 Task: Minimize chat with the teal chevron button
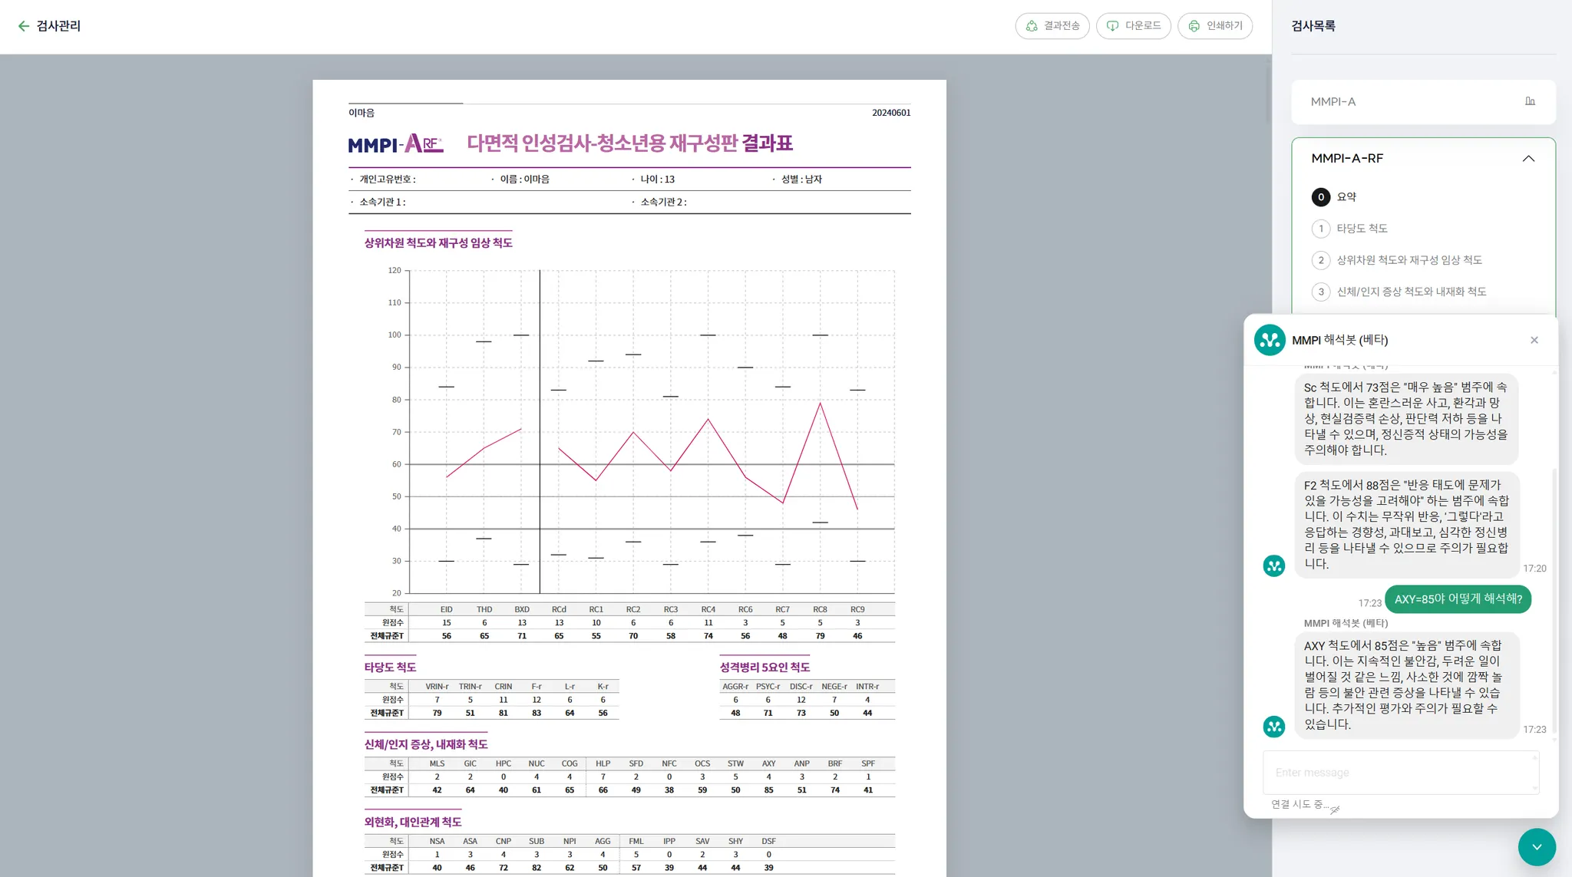coord(1537,847)
